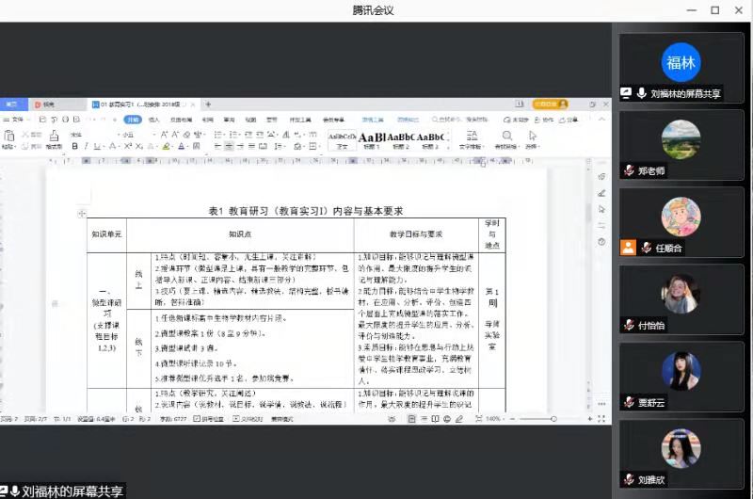Click the 分享 share button
Viewport: 753px width, 499px height.
click(570, 121)
